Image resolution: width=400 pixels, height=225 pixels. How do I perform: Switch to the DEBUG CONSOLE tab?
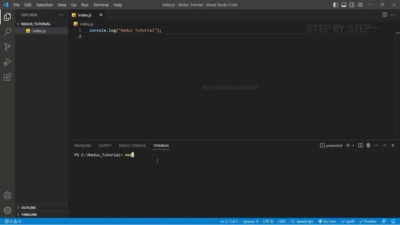[132, 146]
